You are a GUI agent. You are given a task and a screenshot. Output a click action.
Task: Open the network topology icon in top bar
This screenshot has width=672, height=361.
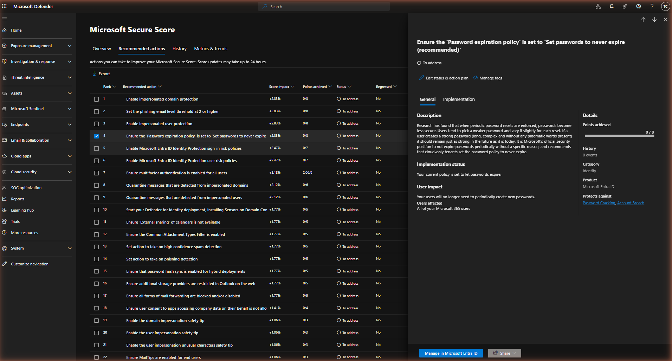[x=598, y=6]
